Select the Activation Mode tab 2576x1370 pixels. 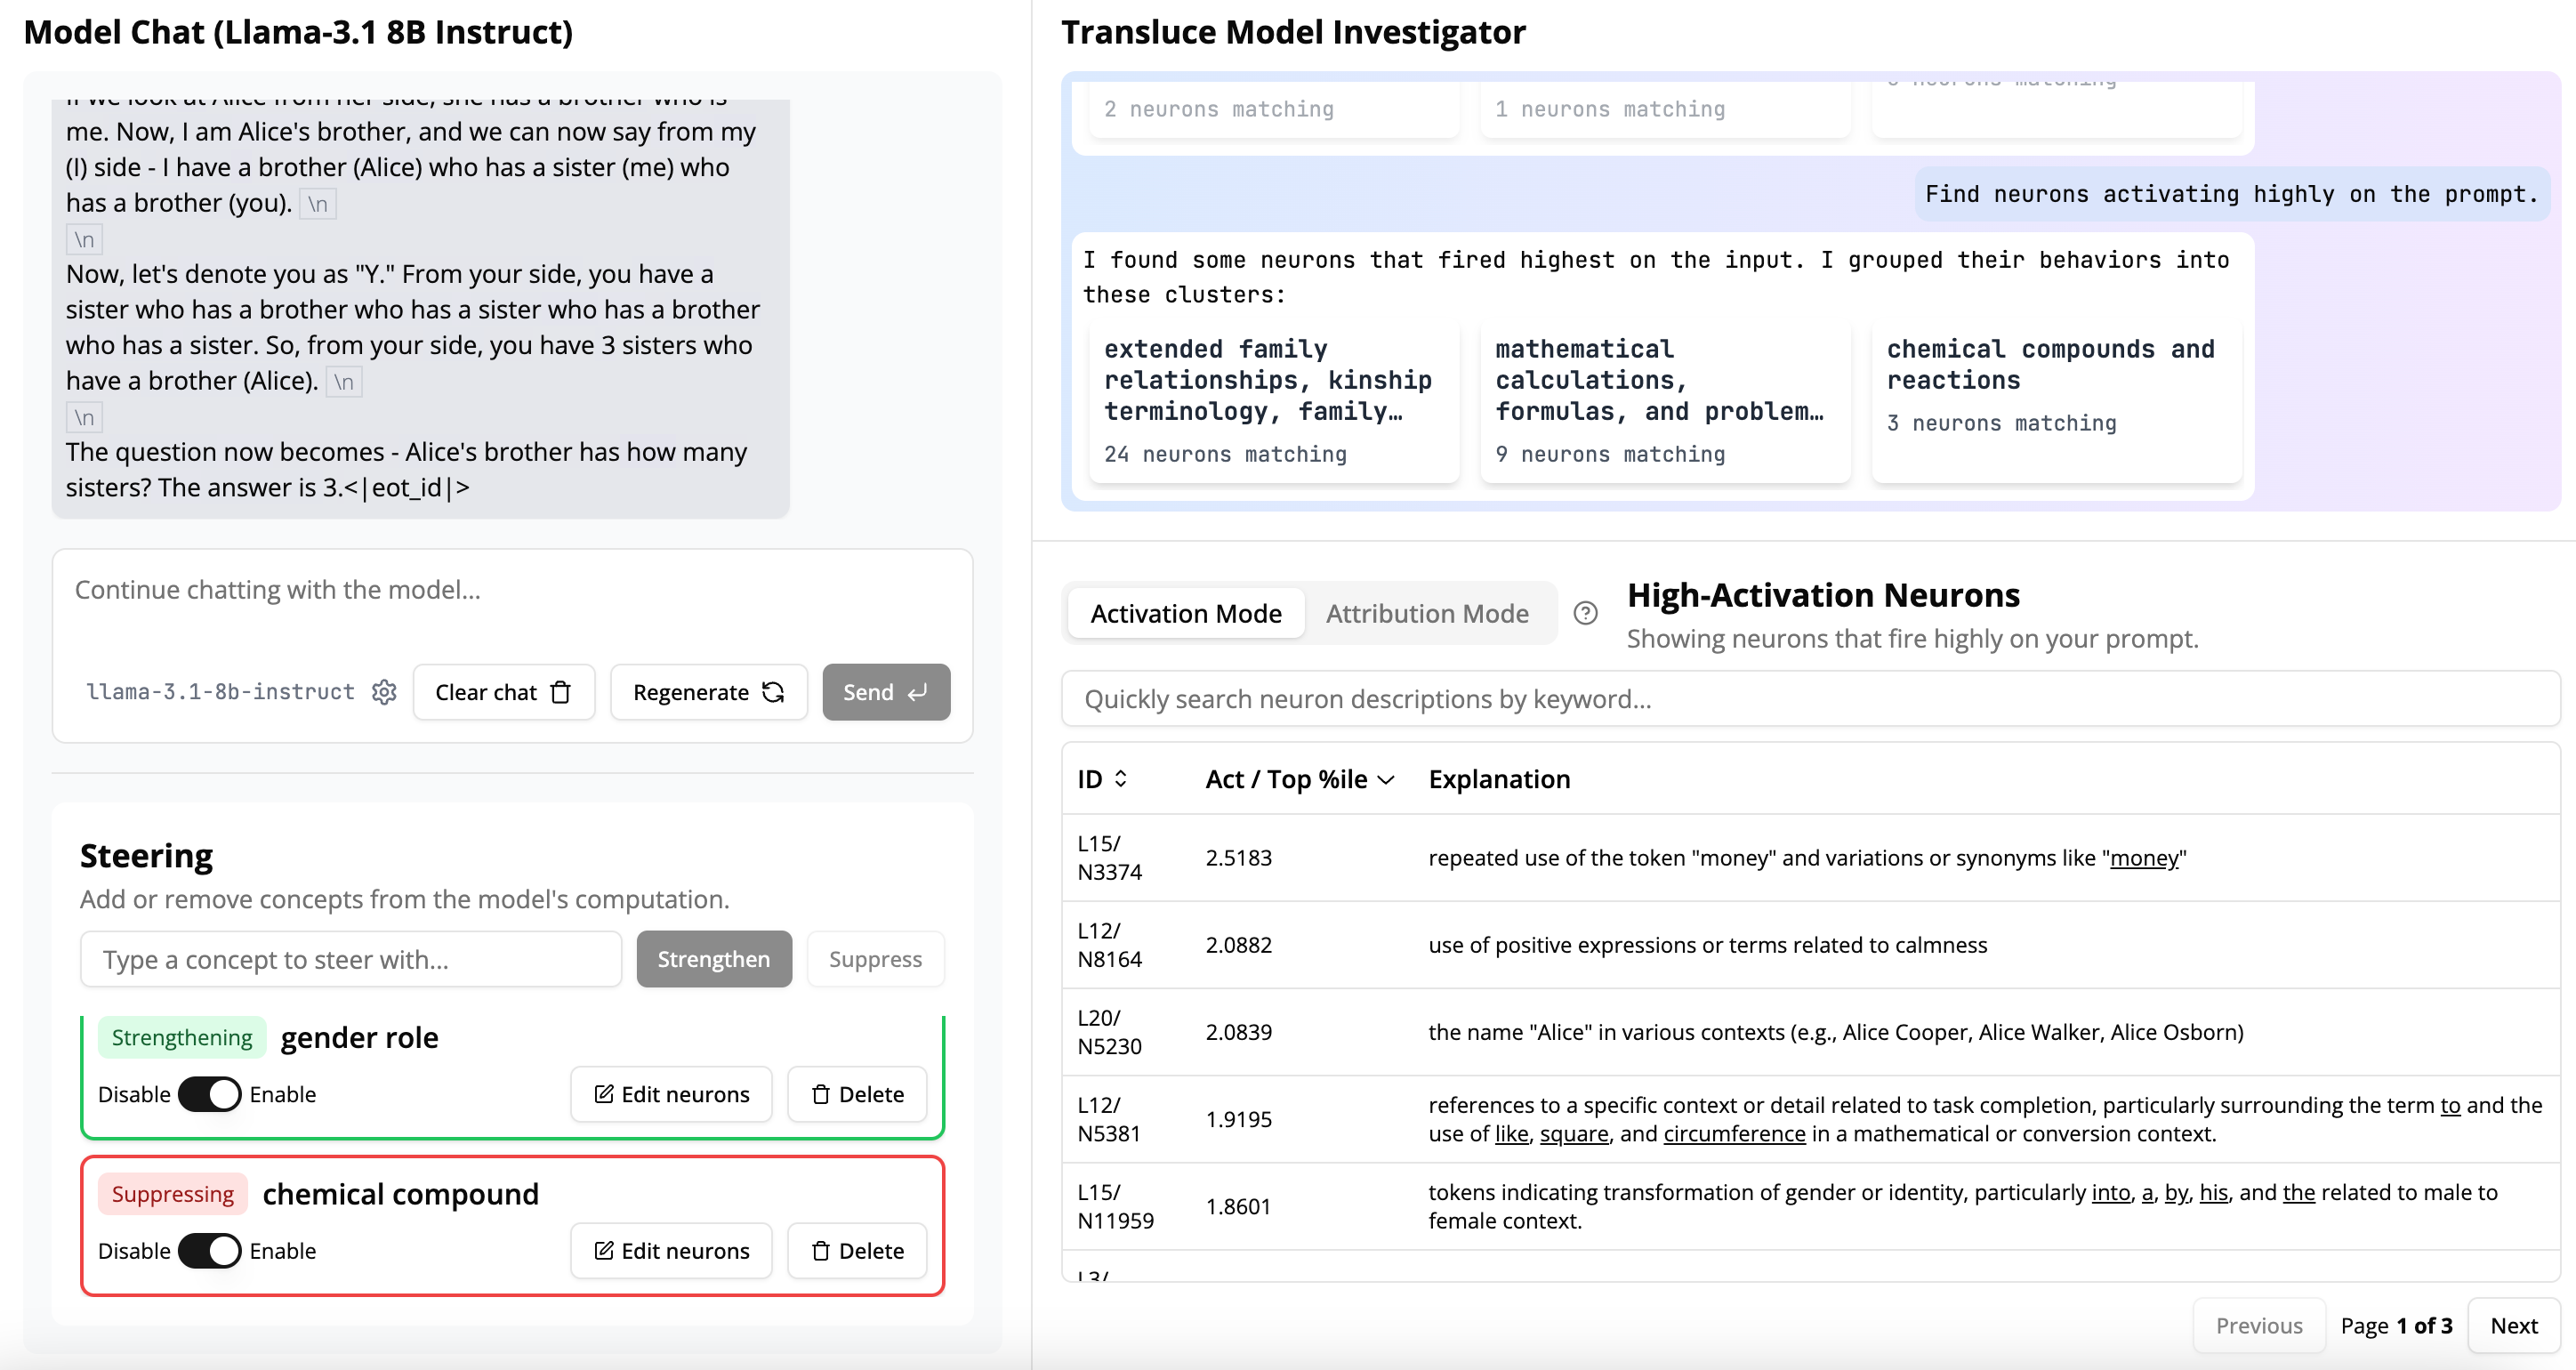1185,613
